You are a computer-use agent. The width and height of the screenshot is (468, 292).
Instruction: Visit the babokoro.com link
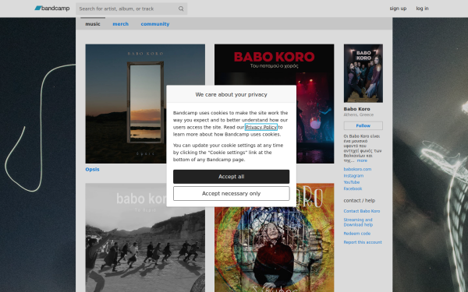tap(357, 169)
